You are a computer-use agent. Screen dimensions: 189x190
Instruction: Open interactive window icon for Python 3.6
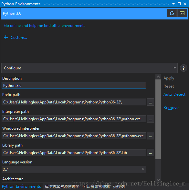[x=182, y=13]
